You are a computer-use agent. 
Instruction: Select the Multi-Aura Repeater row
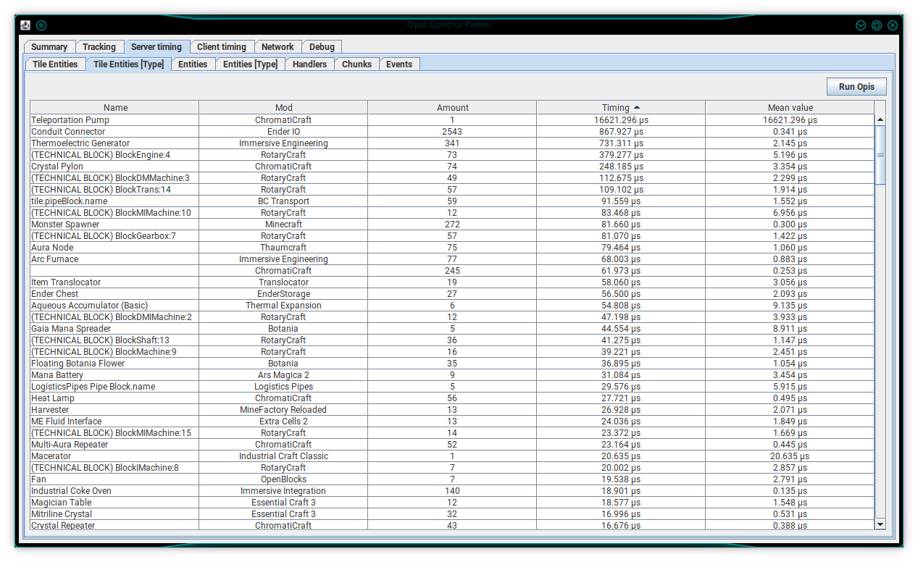tap(452, 445)
